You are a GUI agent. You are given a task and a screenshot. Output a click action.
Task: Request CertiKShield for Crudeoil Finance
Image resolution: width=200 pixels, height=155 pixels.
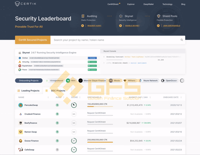coord(96,113)
